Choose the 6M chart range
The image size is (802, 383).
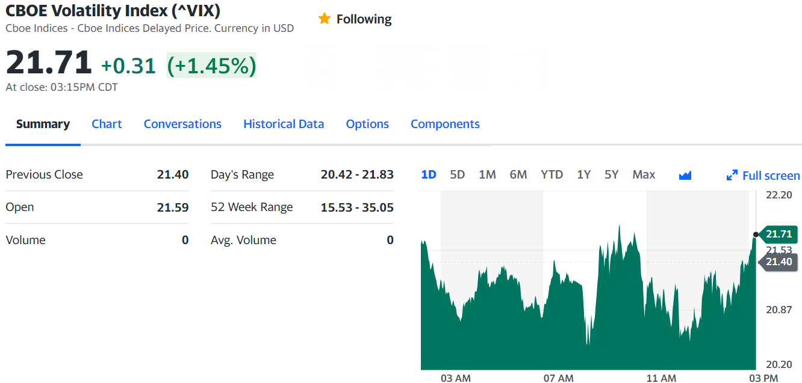[518, 174]
